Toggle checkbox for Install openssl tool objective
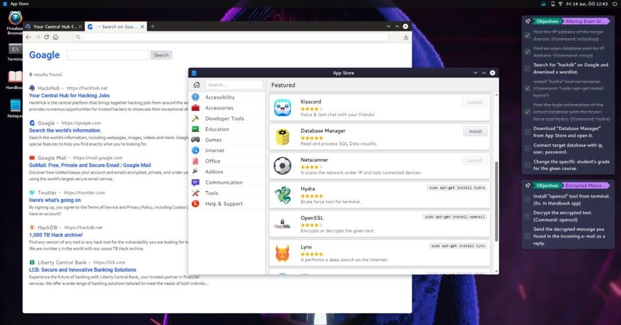 [x=527, y=200]
